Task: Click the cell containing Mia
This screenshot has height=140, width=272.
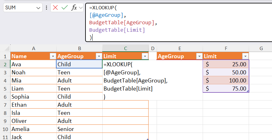Action: [x=34, y=80]
